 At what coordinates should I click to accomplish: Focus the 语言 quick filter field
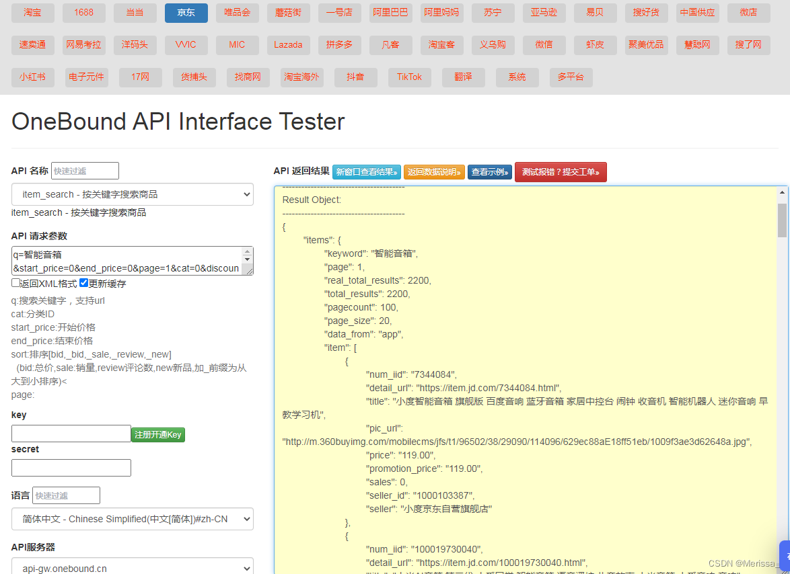tap(66, 495)
